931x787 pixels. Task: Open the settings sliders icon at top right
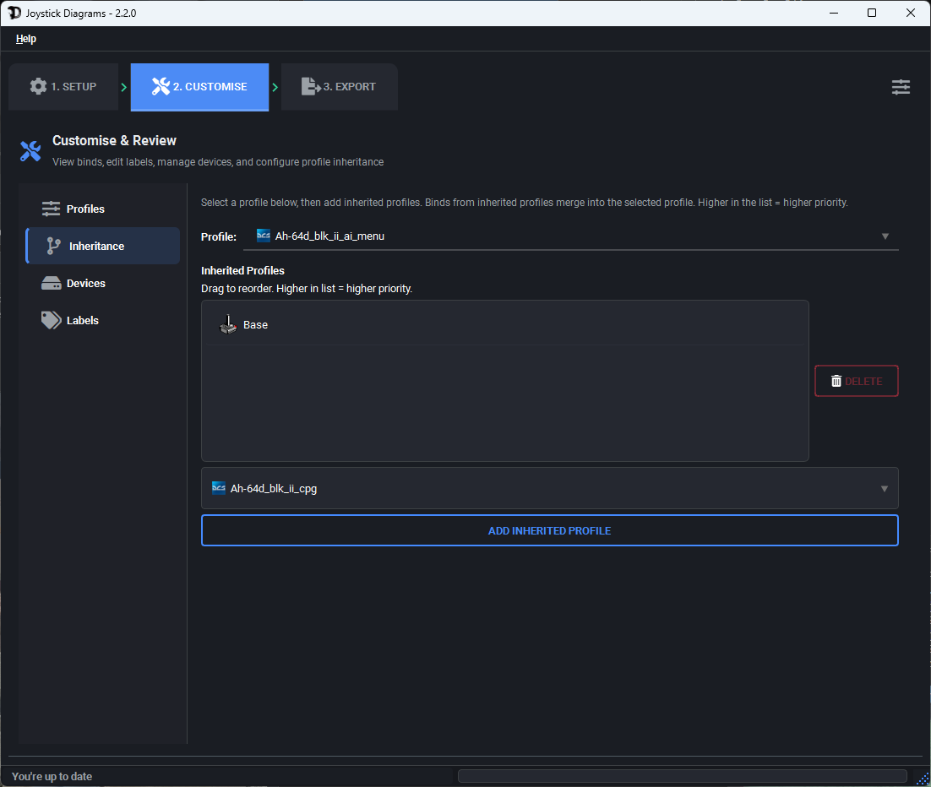click(x=901, y=87)
